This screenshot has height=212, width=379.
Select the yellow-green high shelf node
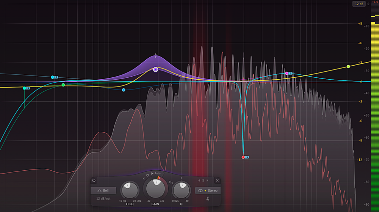pos(348,67)
